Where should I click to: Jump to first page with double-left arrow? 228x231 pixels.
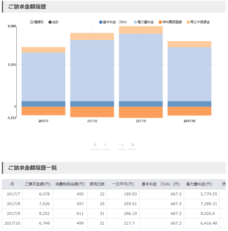tap(95, 145)
